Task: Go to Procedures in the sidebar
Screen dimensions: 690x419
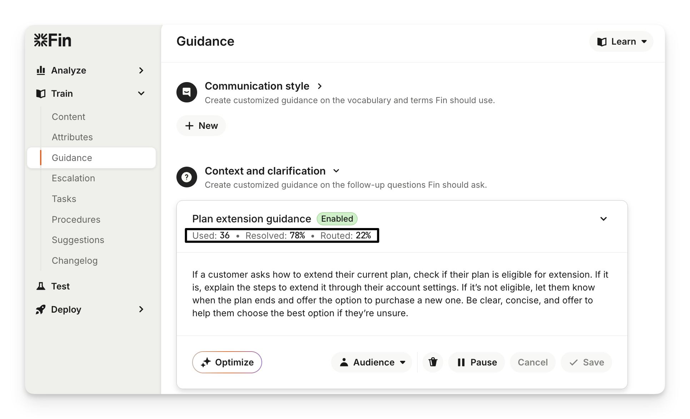Action: (x=76, y=219)
